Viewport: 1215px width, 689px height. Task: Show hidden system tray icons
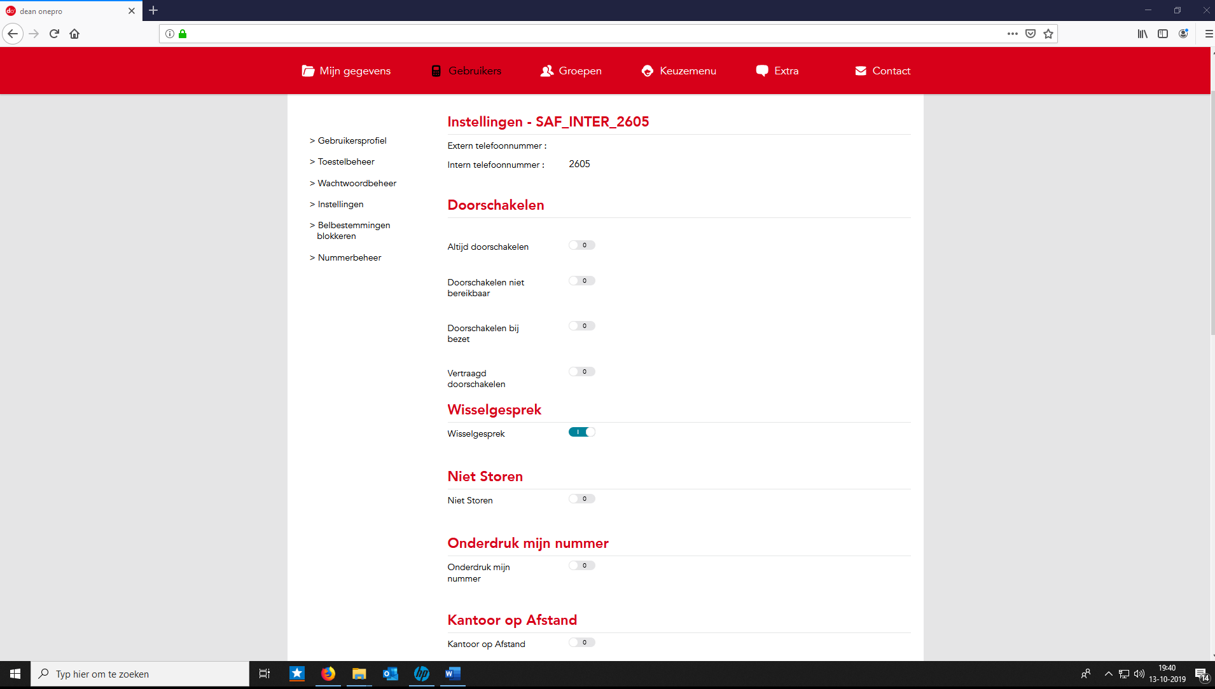[1109, 674]
